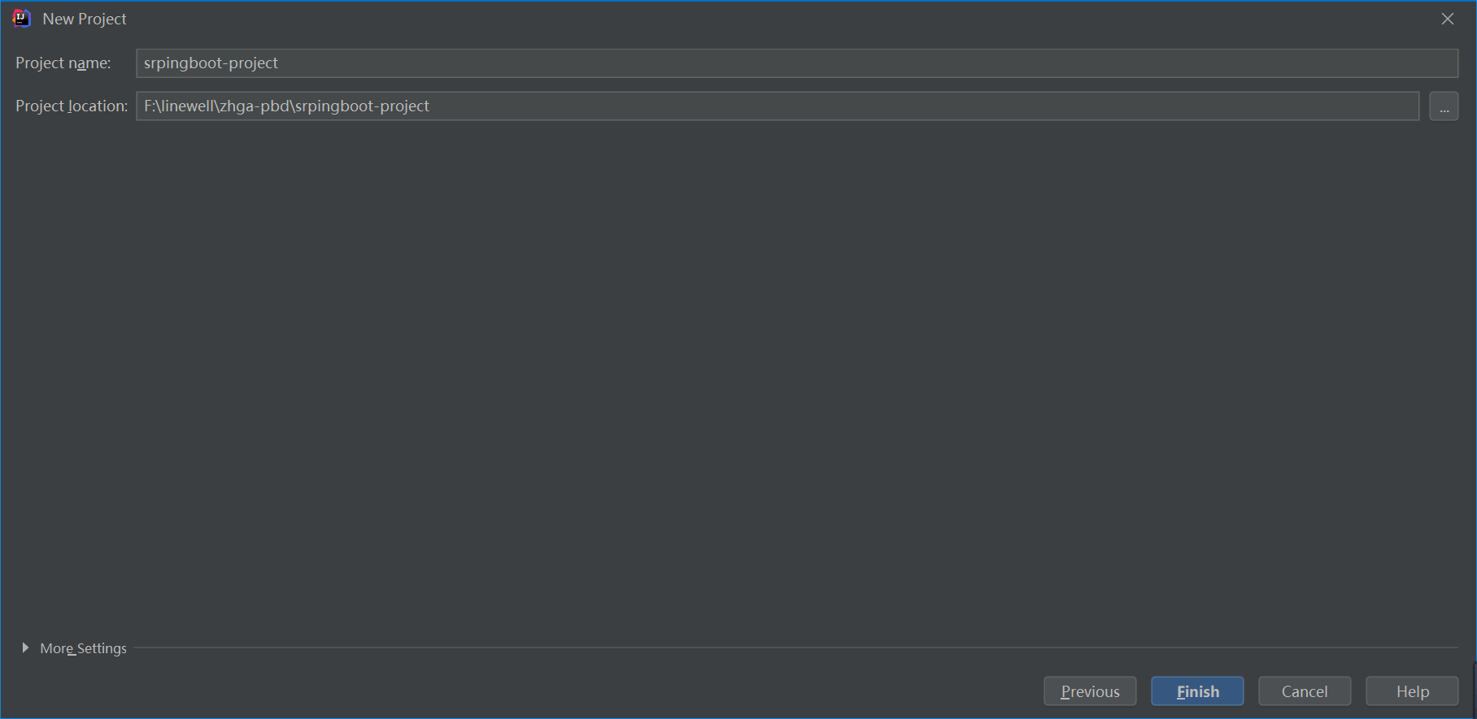Click Finish to create the project
1477x719 pixels.
click(1197, 691)
